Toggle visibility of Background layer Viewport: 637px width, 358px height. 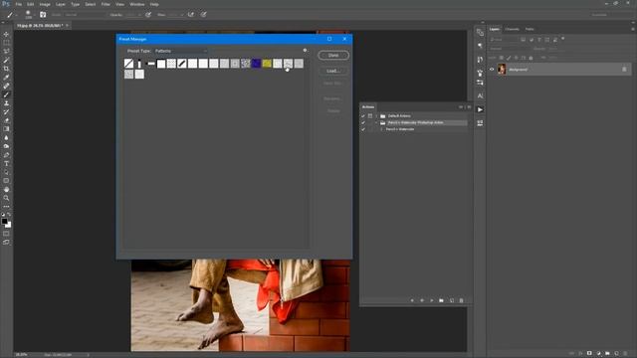(492, 70)
